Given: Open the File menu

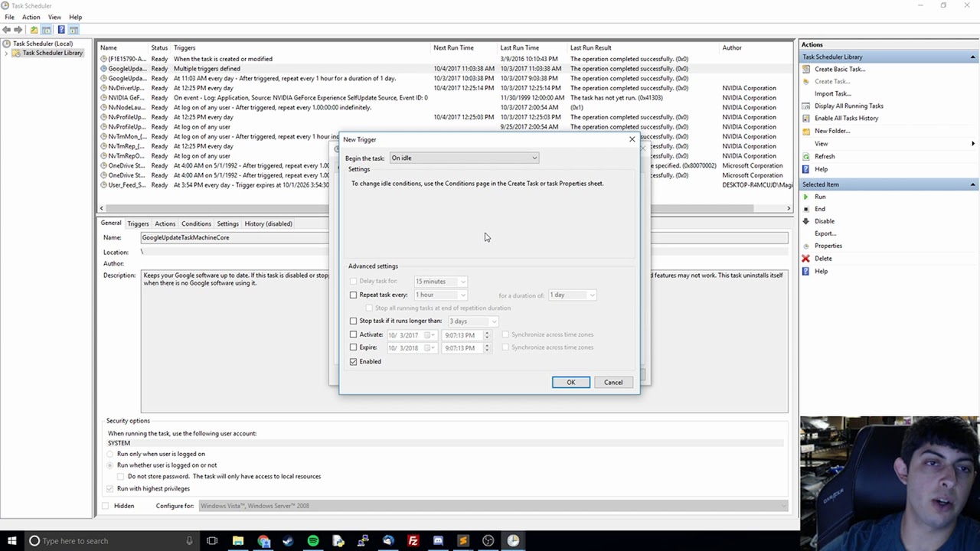Looking at the screenshot, I should pos(9,17).
